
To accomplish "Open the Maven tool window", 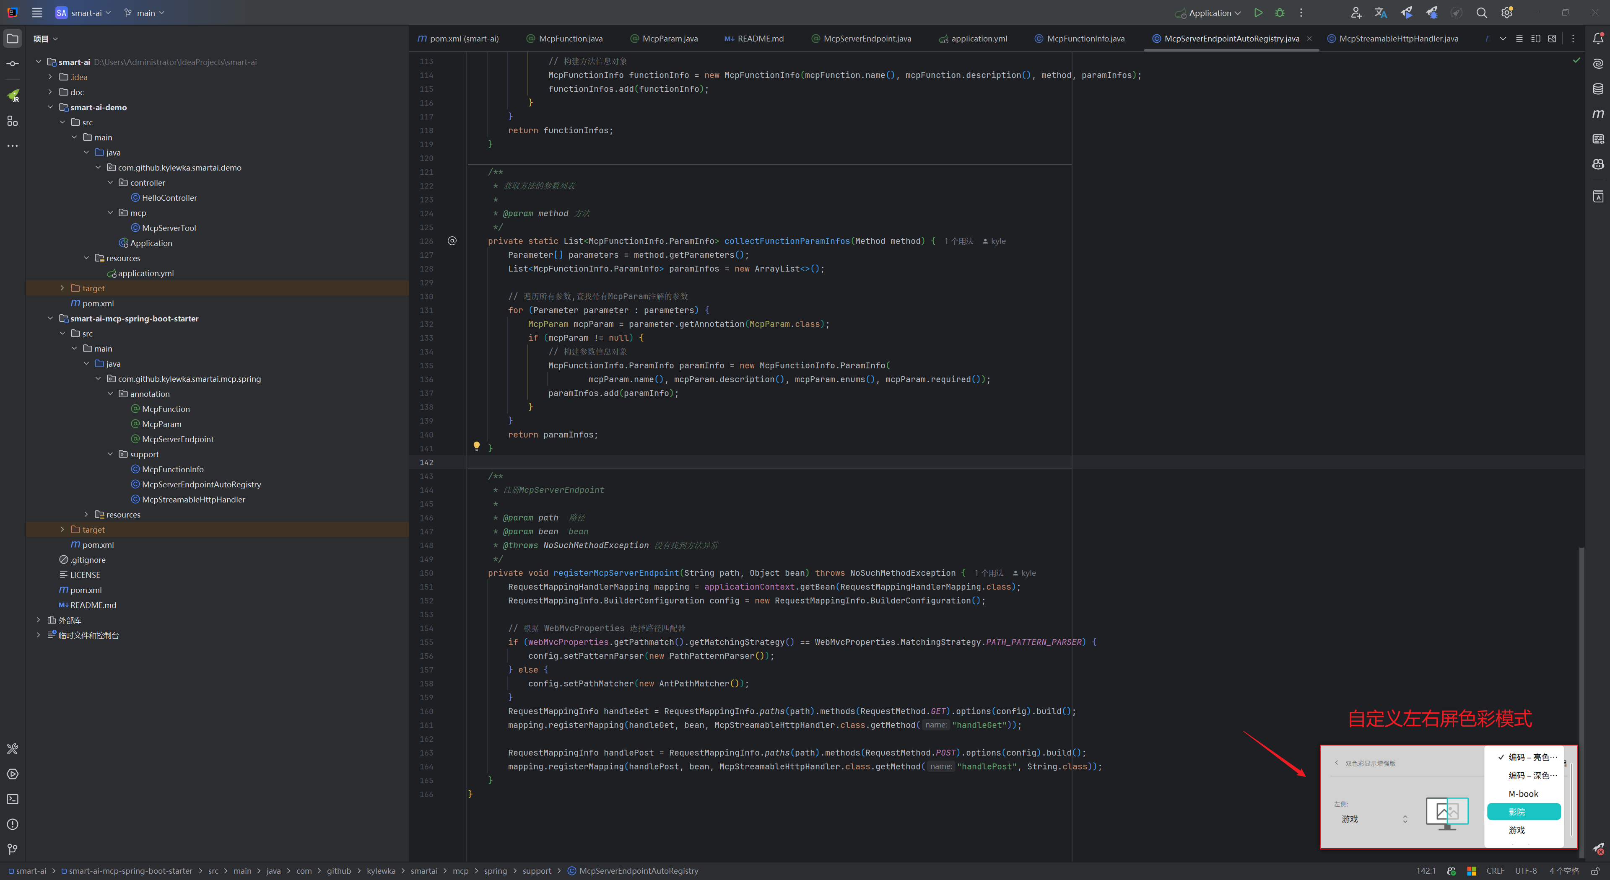I will (1597, 114).
